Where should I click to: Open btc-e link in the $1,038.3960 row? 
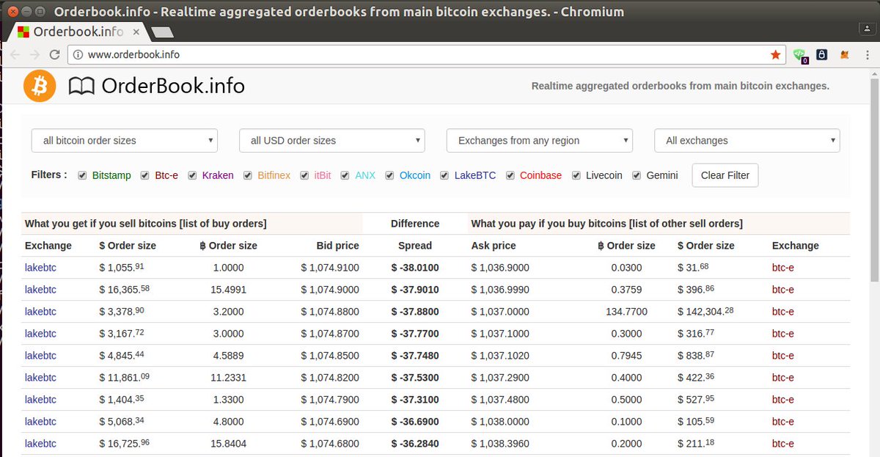tap(783, 444)
